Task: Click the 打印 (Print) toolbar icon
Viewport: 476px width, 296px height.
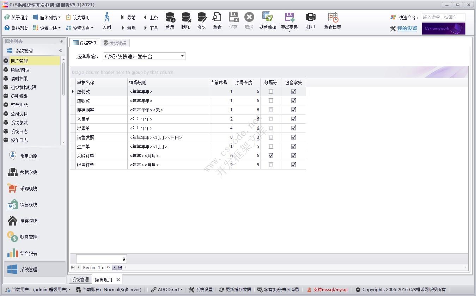Action: click(x=310, y=21)
